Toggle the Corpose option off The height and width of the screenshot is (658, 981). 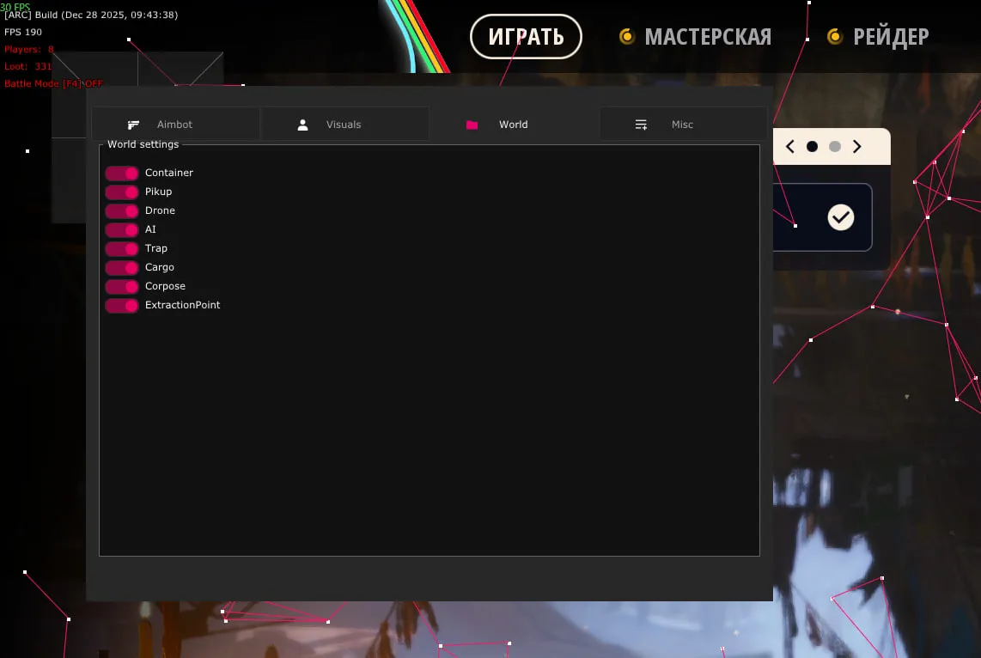tap(121, 286)
